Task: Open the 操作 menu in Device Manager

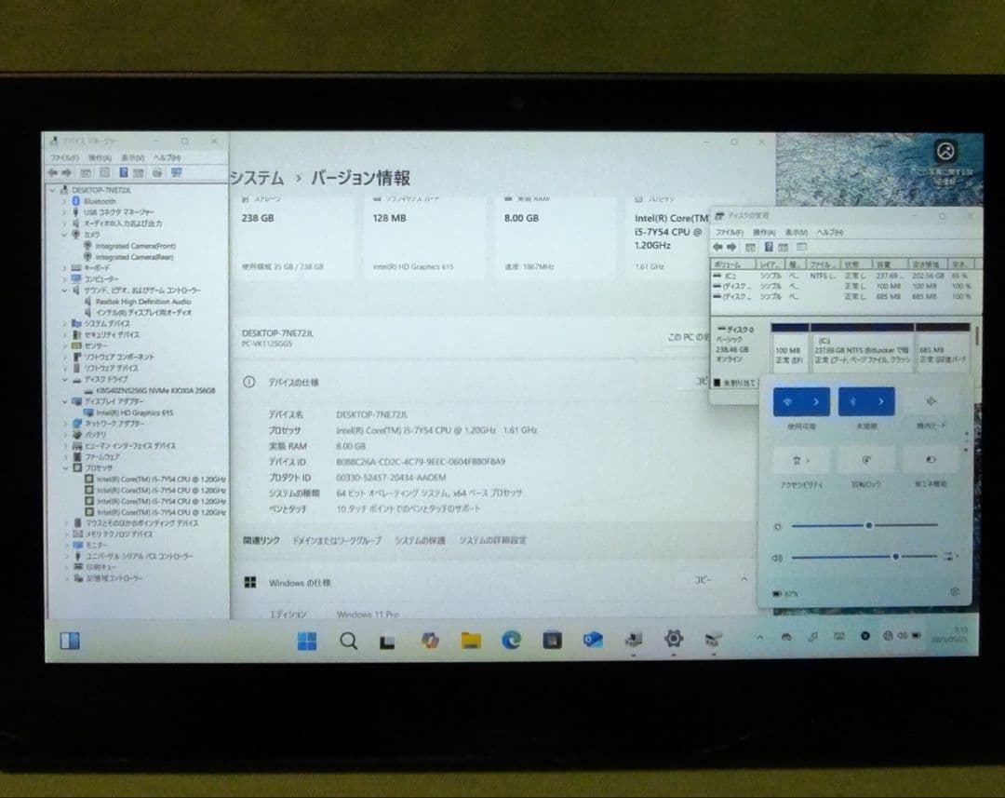Action: pos(98,158)
